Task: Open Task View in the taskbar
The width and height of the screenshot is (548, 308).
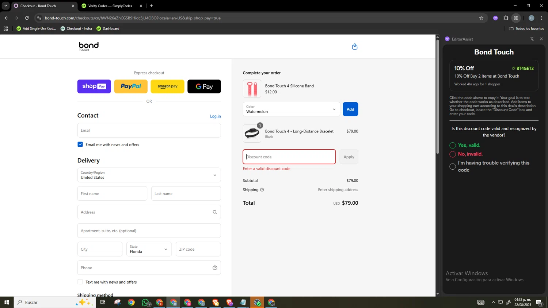Action: click(103, 302)
